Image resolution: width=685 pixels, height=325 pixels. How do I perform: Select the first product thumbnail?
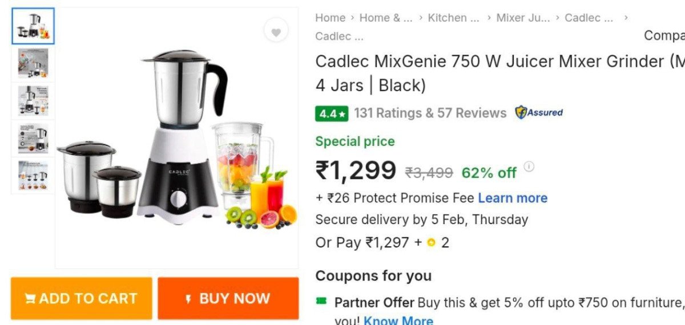(33, 26)
